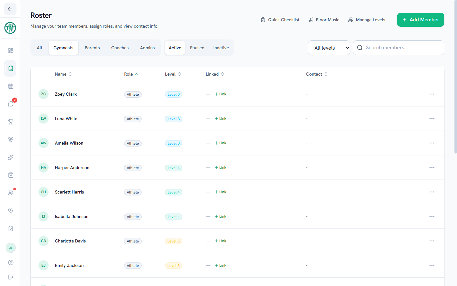Open the medal icon in sidebar
457x286 pixels.
click(11, 140)
